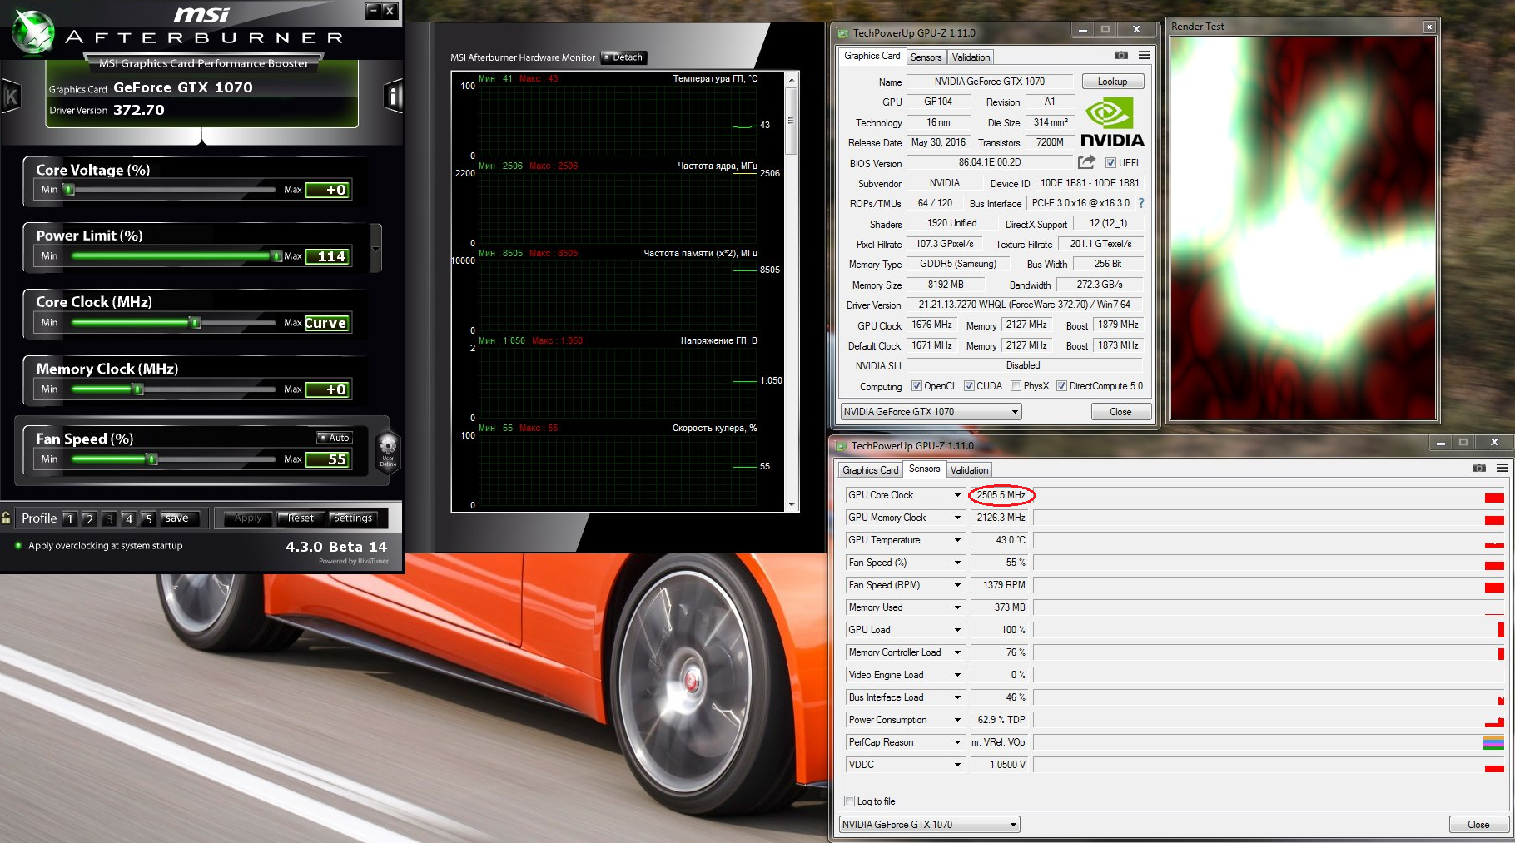
Task: Open the Core Clock Curve editor
Action: point(325,323)
